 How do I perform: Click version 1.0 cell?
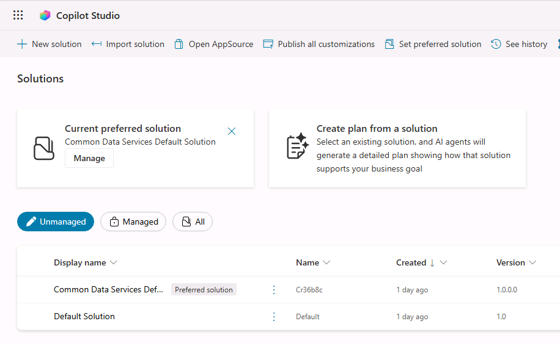pos(501,317)
